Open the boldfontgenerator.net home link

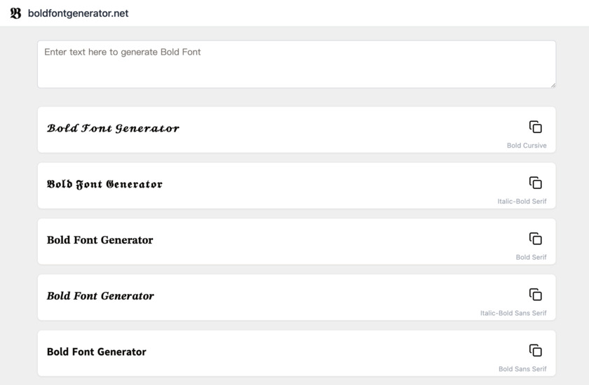(x=78, y=13)
